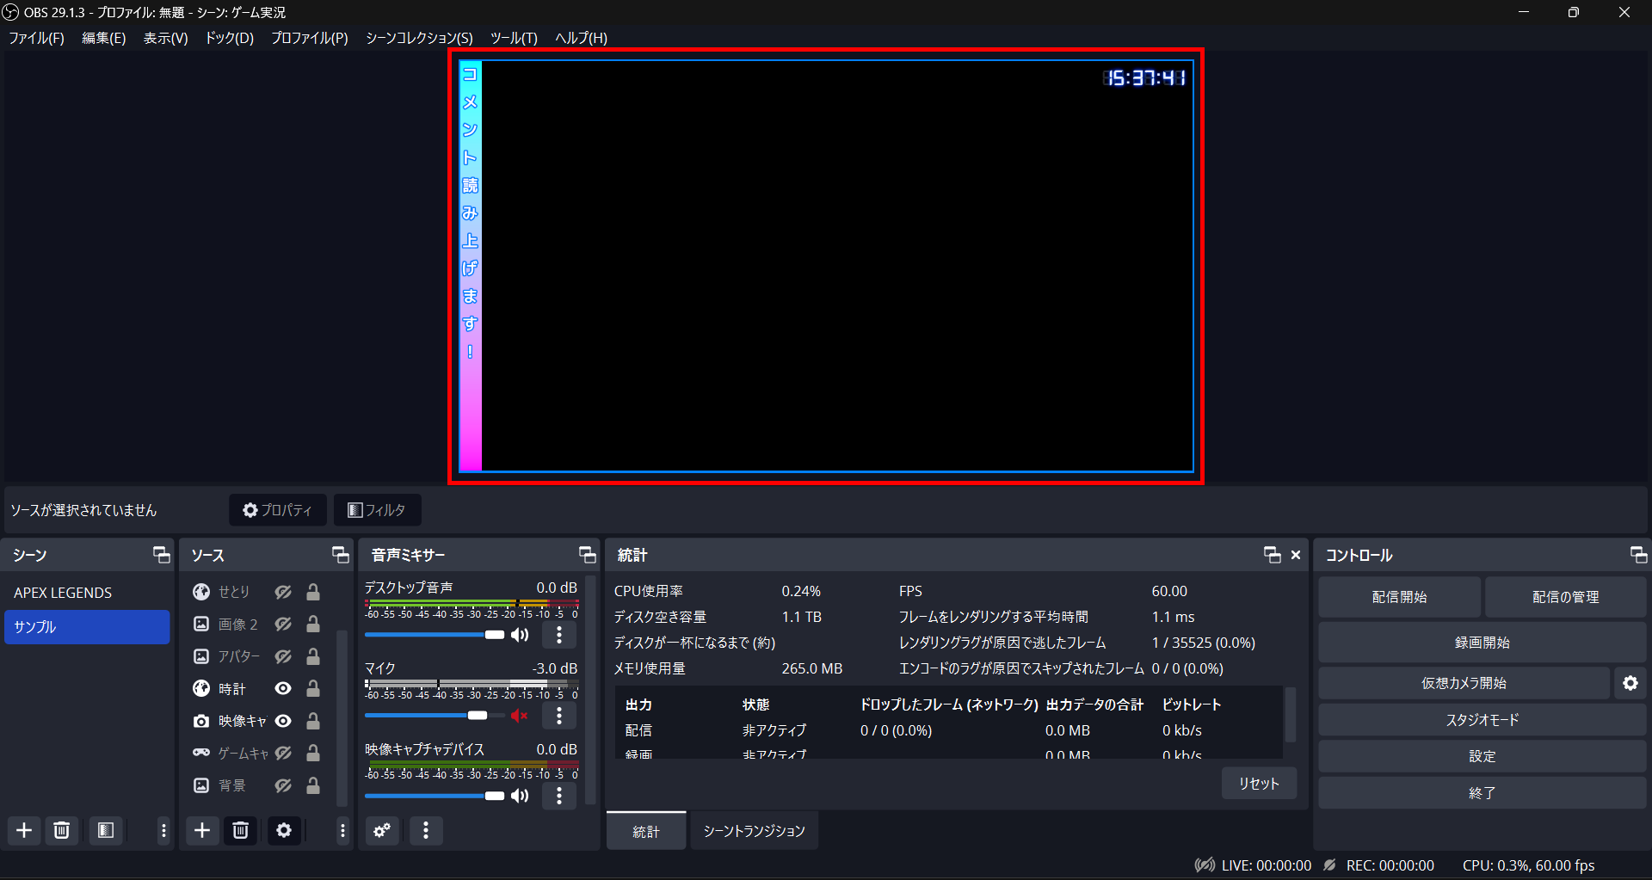Add a new source with plus icon

tap(202, 830)
